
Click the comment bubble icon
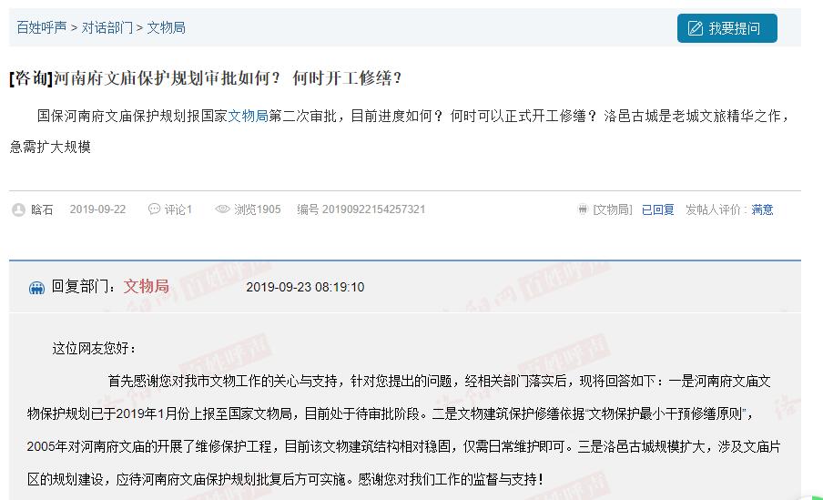154,209
